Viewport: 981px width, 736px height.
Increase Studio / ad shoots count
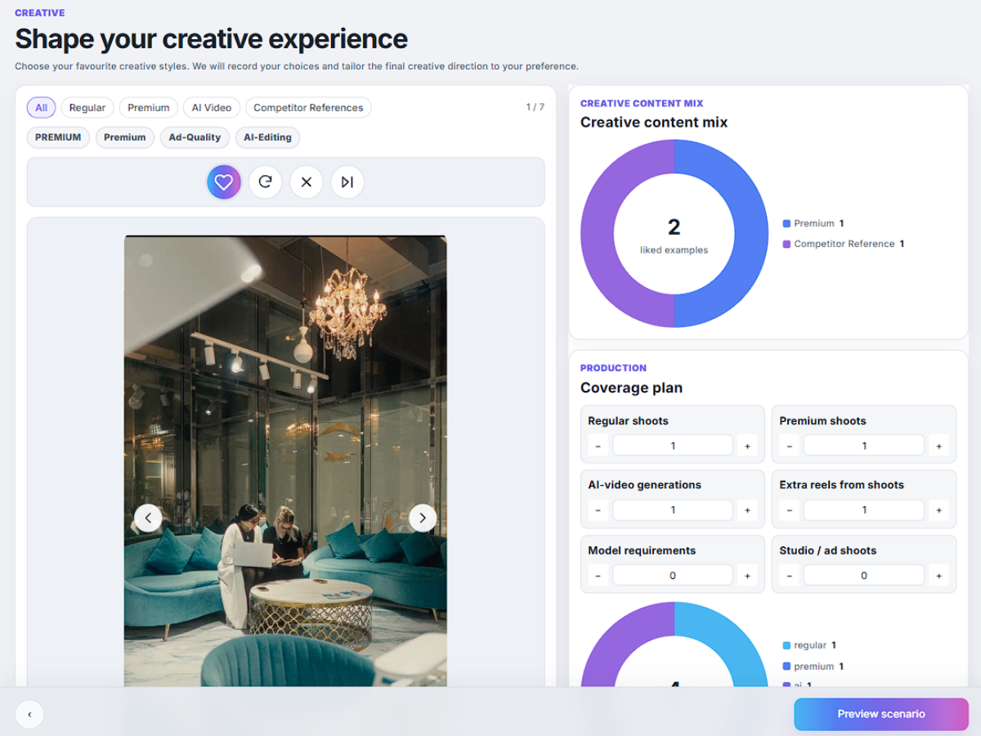tap(938, 576)
